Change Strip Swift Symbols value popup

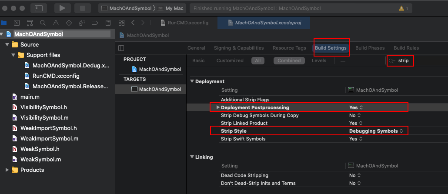coord(356,139)
